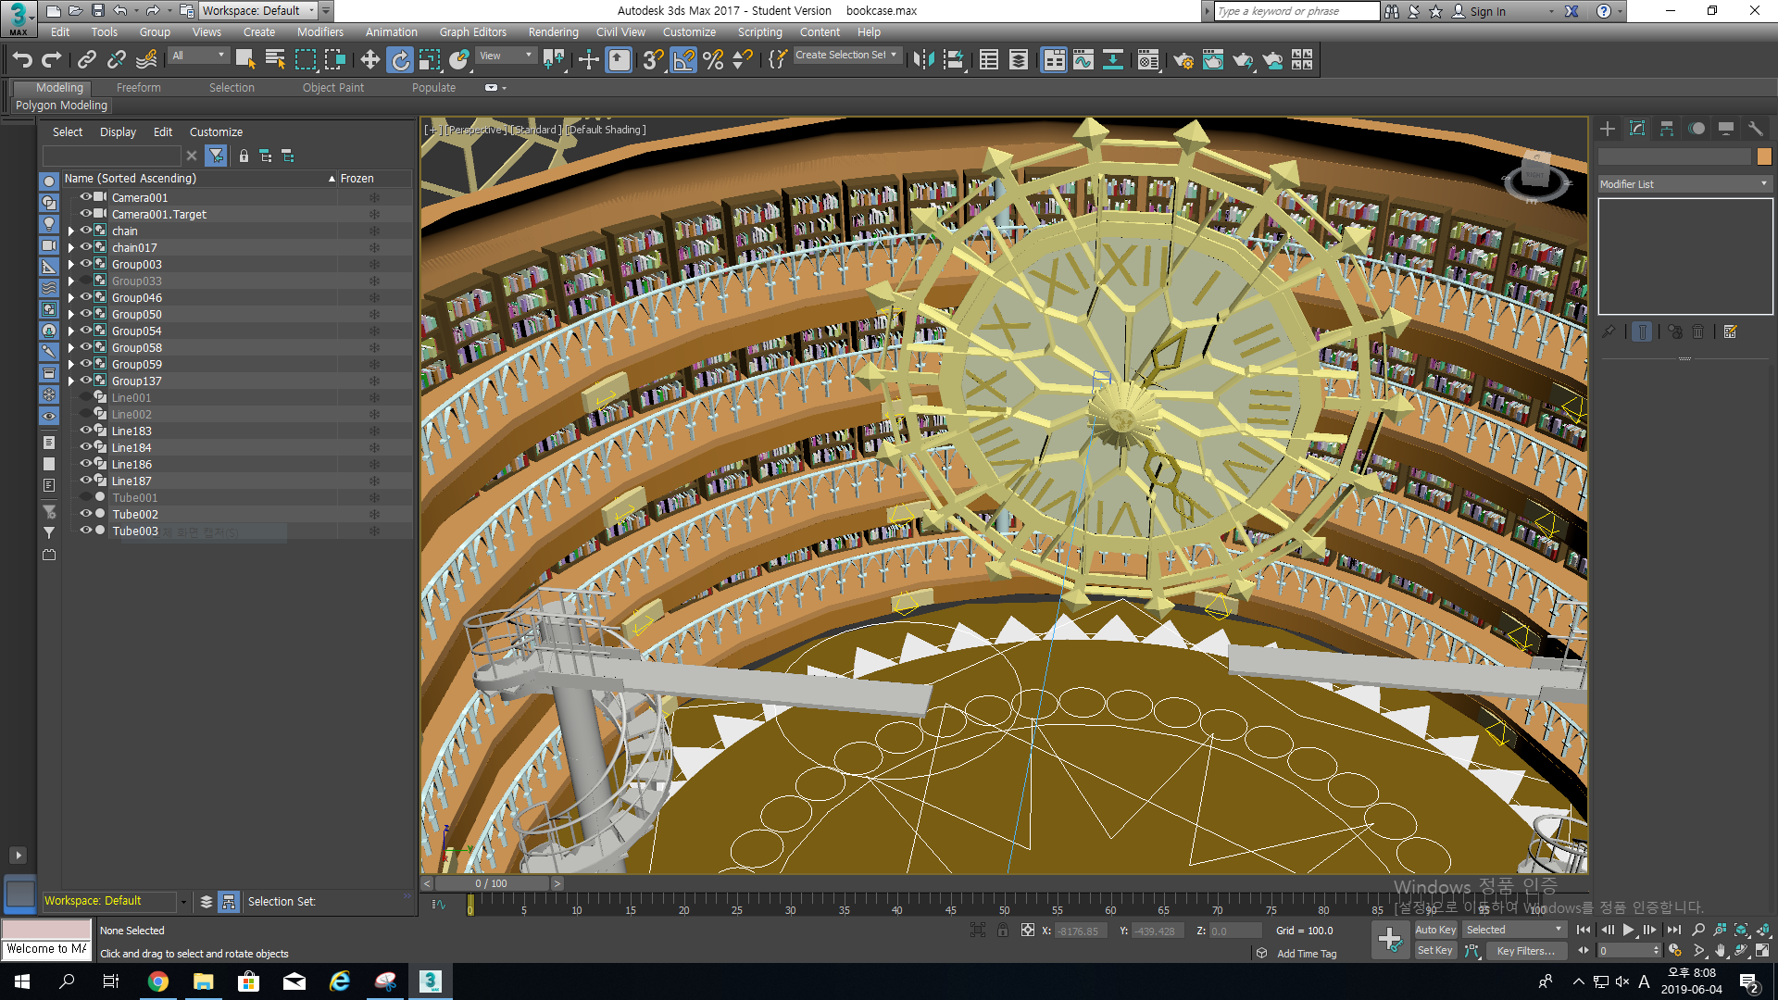The height and width of the screenshot is (1000, 1778).
Task: Toggle visibility eye for Line183
Action: (x=86, y=431)
